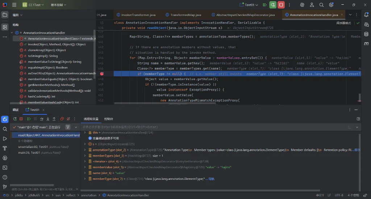
Task: Toggle Mute Breakpoints in debug toolbar
Action: (x=68, y=119)
